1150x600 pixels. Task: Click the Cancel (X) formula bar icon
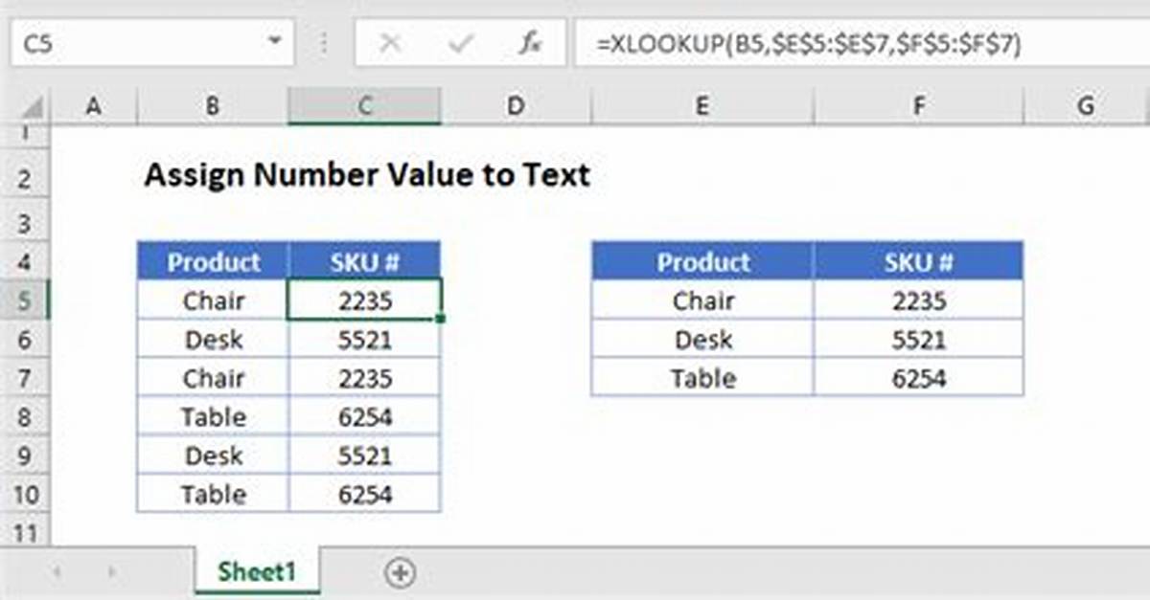[390, 43]
